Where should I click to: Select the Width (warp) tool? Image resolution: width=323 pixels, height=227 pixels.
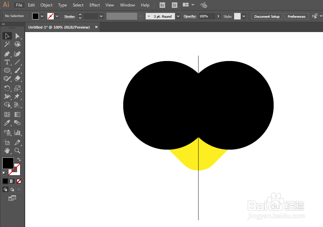(x=7, y=96)
